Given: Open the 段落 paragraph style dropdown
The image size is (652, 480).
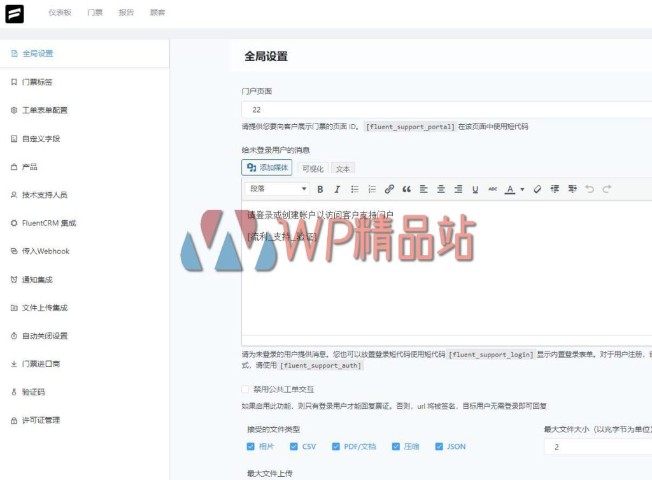Looking at the screenshot, I should point(276,189).
